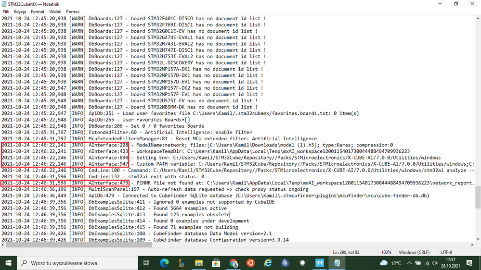Click the 'Found 71 examples not building' line
The width and height of the screenshot is (481, 270).
[x=119, y=227]
